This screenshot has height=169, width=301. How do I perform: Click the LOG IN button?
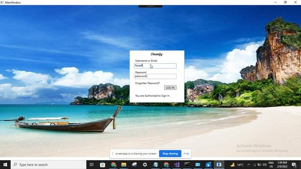170,88
